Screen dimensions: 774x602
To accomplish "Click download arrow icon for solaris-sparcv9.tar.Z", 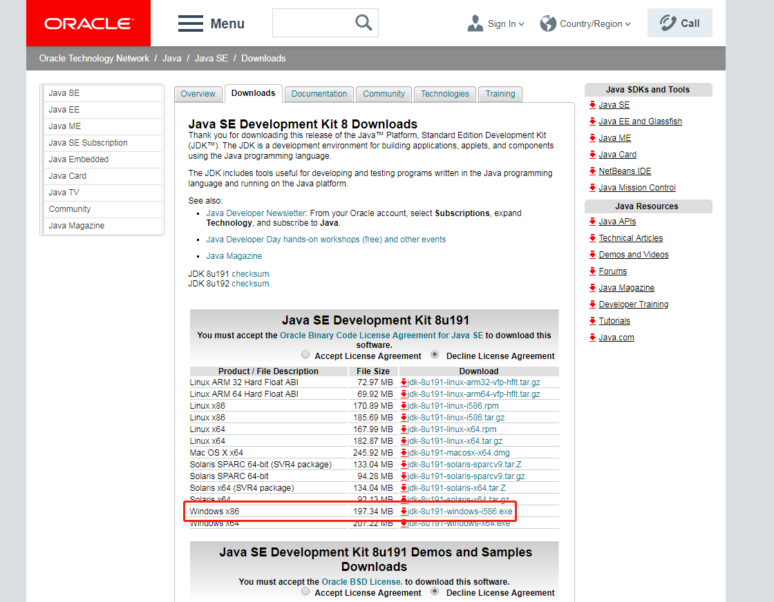I will pyautogui.click(x=404, y=465).
